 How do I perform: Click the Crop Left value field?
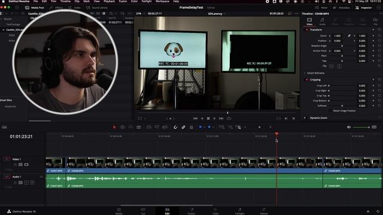pyautogui.click(x=361, y=85)
